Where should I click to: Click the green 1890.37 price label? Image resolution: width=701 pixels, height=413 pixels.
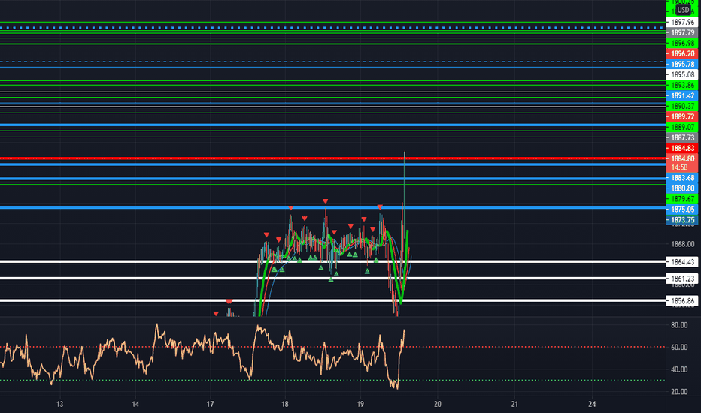[681, 107]
